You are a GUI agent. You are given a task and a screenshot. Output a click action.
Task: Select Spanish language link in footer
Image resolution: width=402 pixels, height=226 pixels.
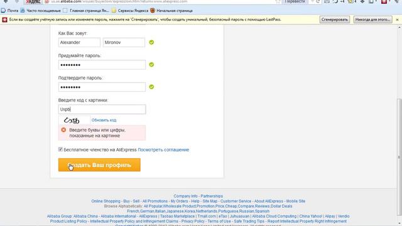(263, 212)
